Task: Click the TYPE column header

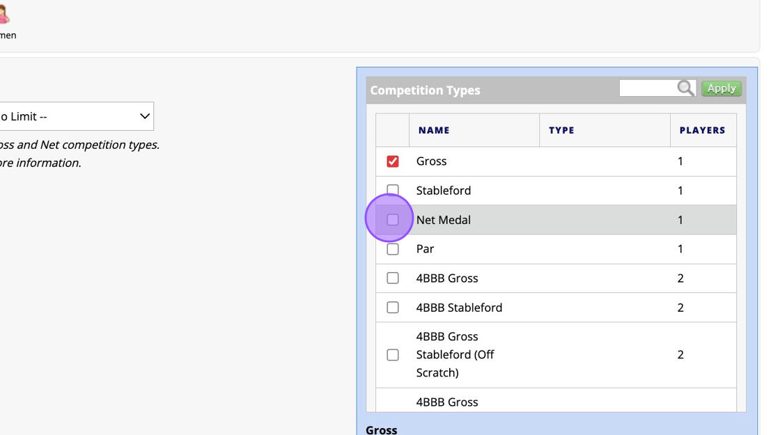Action: pyautogui.click(x=561, y=130)
